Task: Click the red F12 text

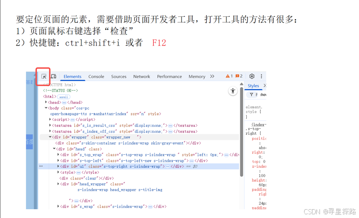Action: (159, 43)
